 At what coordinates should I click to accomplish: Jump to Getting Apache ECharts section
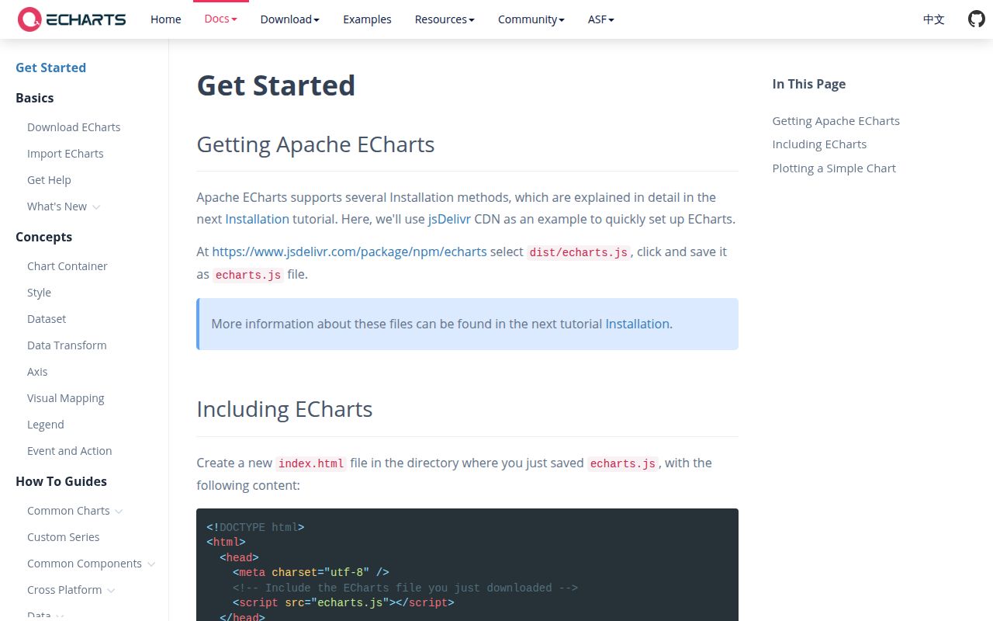[x=836, y=121]
